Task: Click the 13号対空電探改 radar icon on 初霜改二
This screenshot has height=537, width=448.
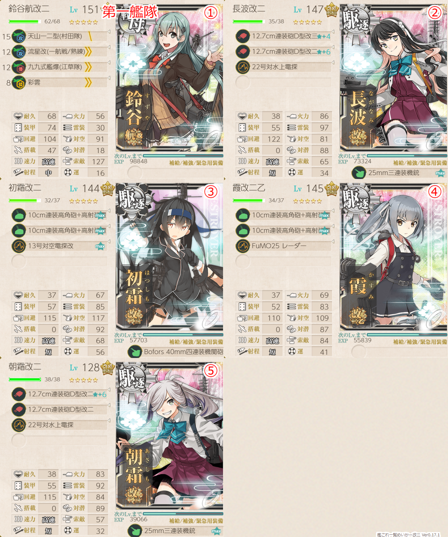Action: point(19,246)
